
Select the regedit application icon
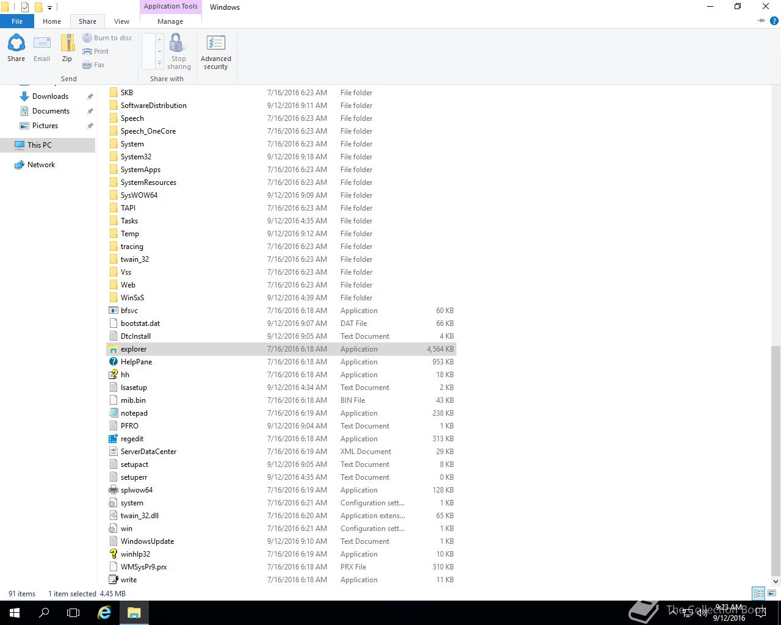click(113, 439)
